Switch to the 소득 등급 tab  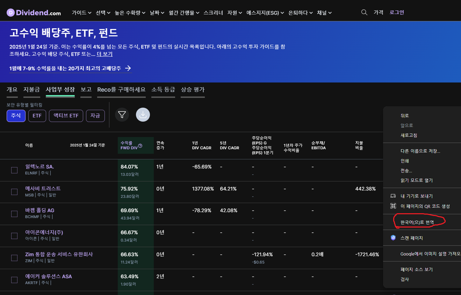tap(163, 89)
